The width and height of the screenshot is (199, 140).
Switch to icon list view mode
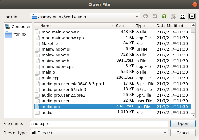click(183, 16)
